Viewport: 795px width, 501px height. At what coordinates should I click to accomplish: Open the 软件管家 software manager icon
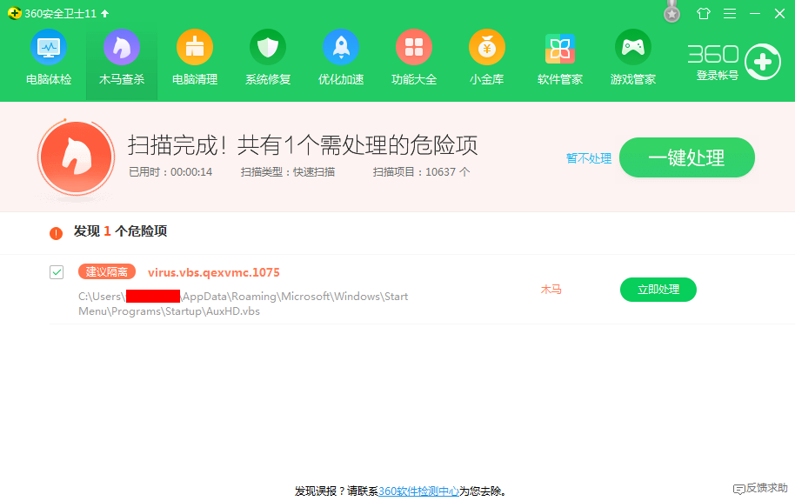(x=560, y=48)
